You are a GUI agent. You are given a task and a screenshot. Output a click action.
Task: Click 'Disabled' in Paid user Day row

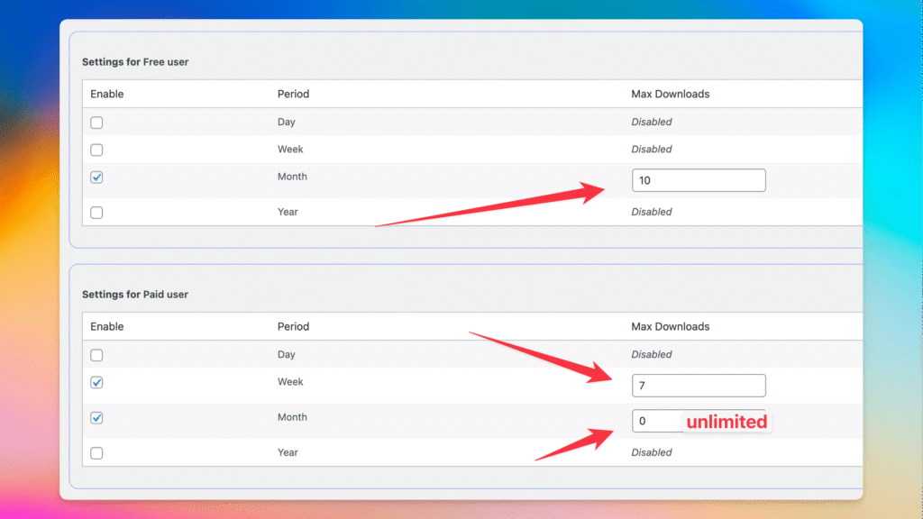tap(651, 354)
